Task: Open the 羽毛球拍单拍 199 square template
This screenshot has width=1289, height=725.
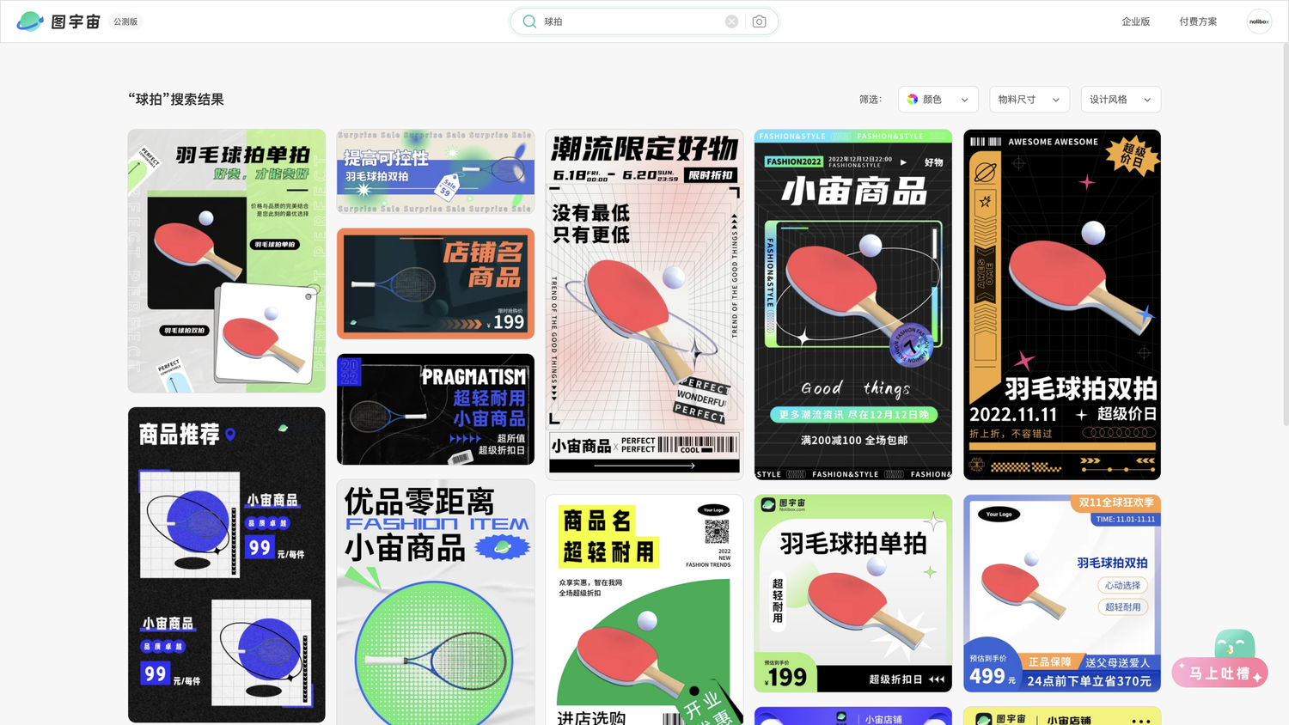Action: click(853, 593)
